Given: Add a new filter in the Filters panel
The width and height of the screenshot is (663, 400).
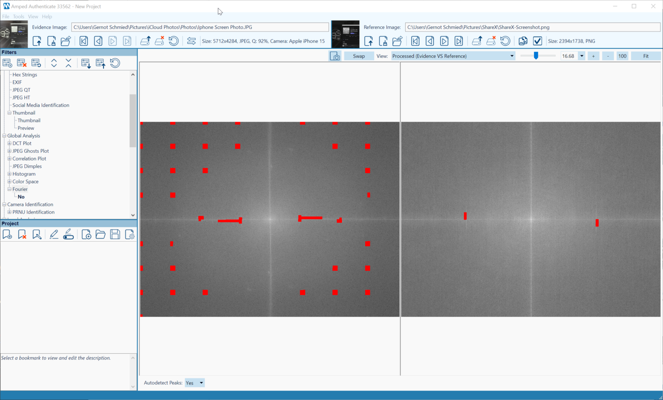Looking at the screenshot, I should pyautogui.click(x=7, y=63).
